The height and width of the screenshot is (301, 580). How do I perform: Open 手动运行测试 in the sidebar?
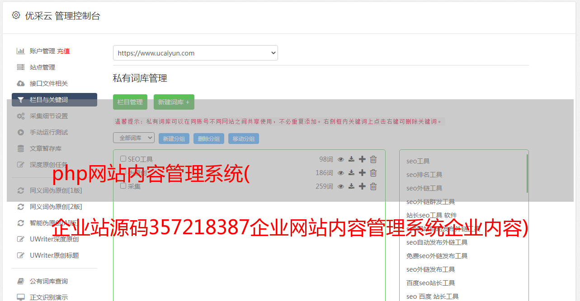tap(49, 132)
